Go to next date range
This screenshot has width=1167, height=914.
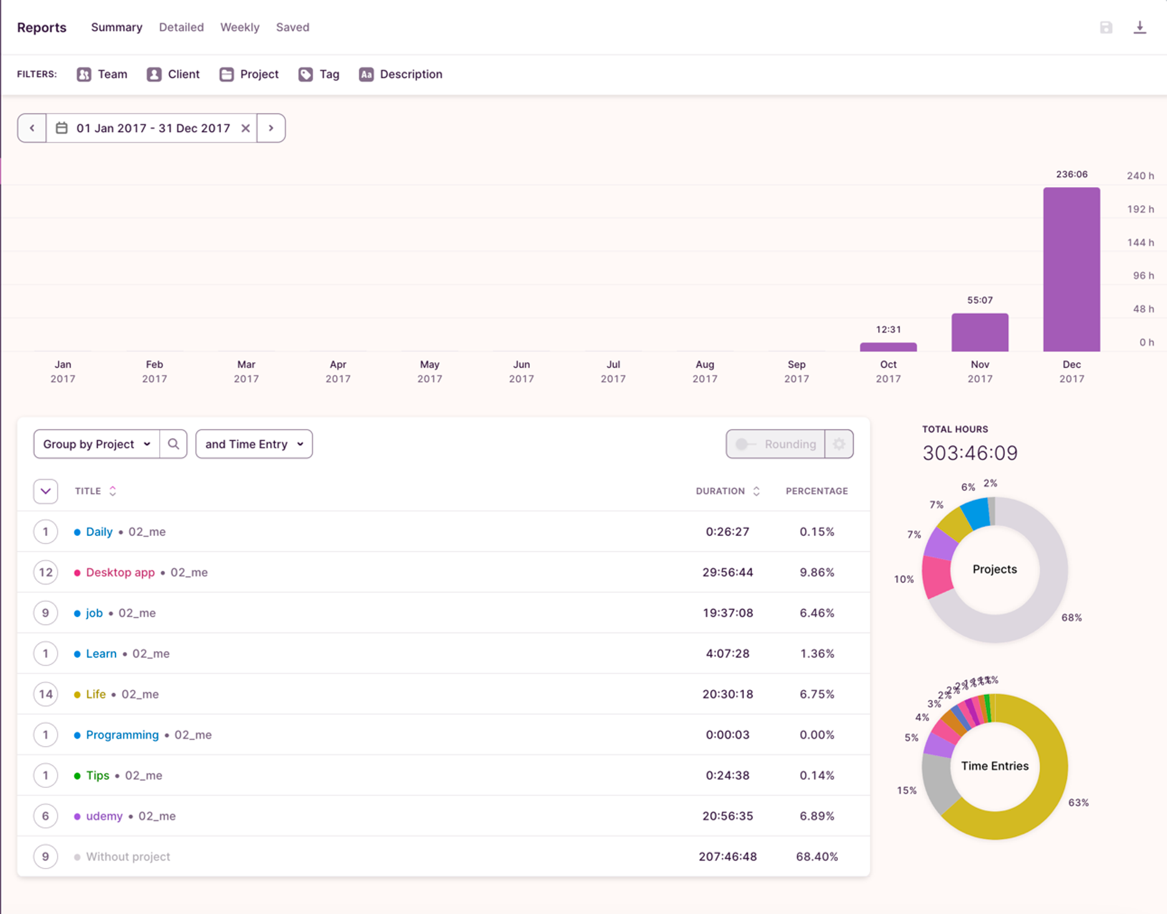271,128
